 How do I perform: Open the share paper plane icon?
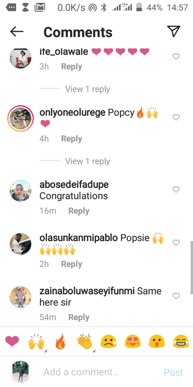174,31
